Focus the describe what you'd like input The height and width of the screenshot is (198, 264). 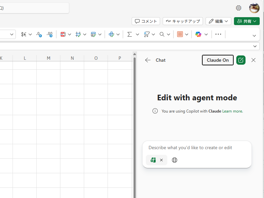(197, 148)
